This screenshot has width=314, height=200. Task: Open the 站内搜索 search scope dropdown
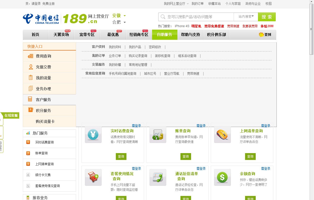click(x=246, y=17)
